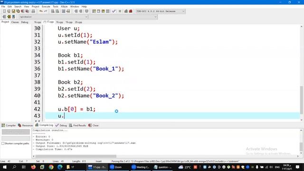Viewport: 304px width, 171px height.
Task: Open the Window menu
Action: click(x=75, y=7)
